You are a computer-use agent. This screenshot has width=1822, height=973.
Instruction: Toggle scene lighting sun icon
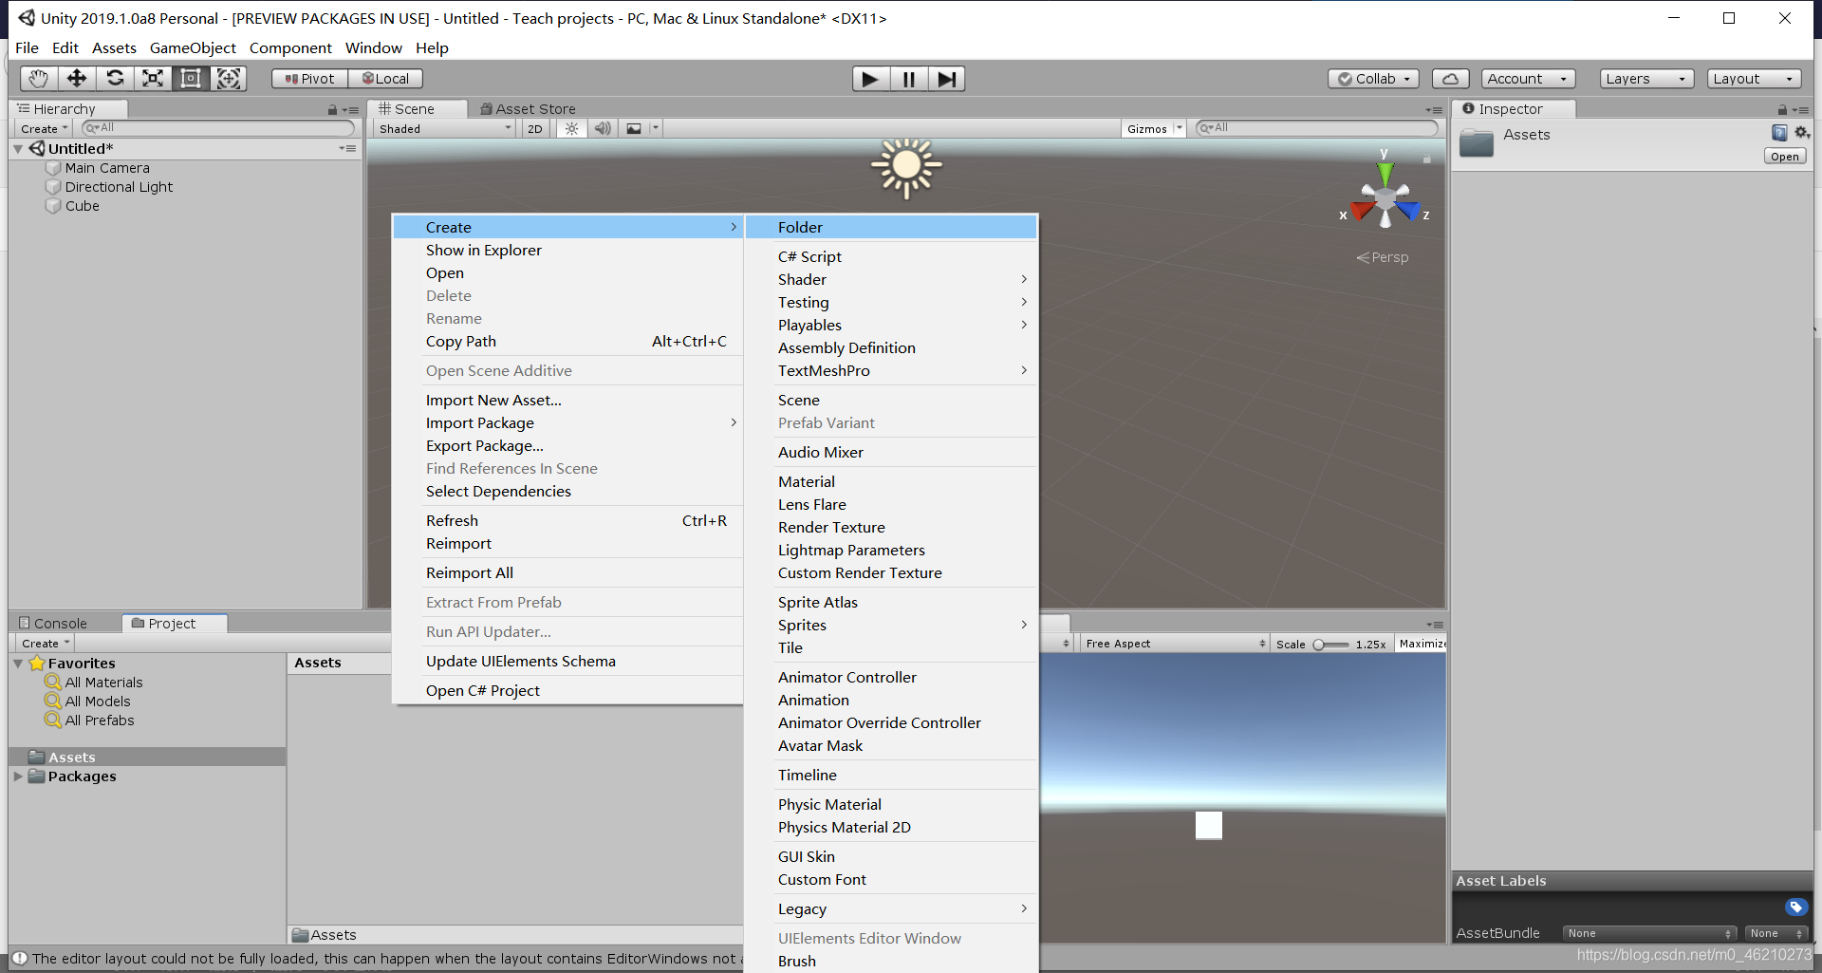571,129
